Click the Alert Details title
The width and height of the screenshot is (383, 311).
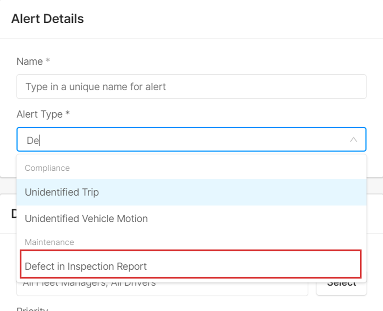pyautogui.click(x=47, y=19)
